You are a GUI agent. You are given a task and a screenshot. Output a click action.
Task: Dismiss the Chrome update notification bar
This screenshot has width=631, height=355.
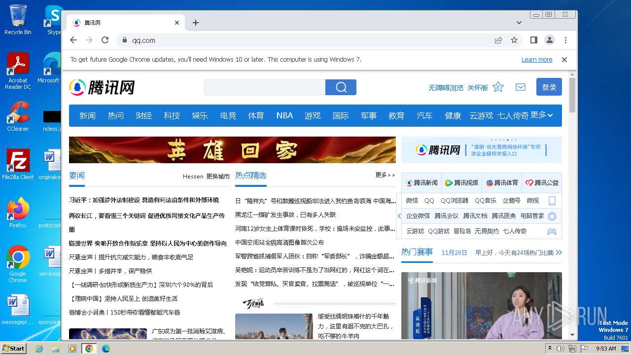point(564,60)
